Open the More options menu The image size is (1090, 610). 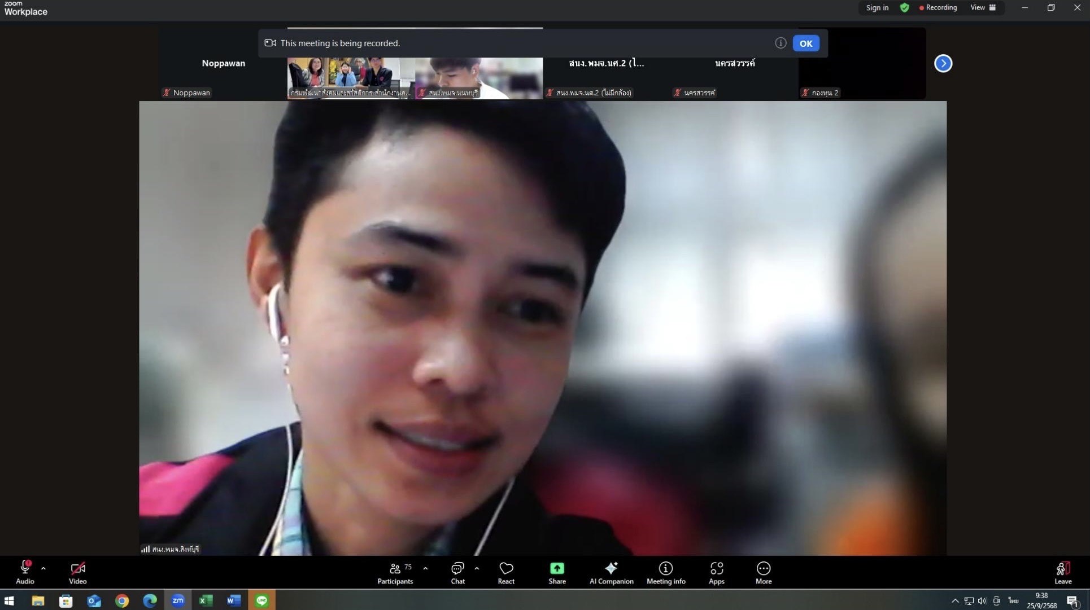(x=763, y=572)
